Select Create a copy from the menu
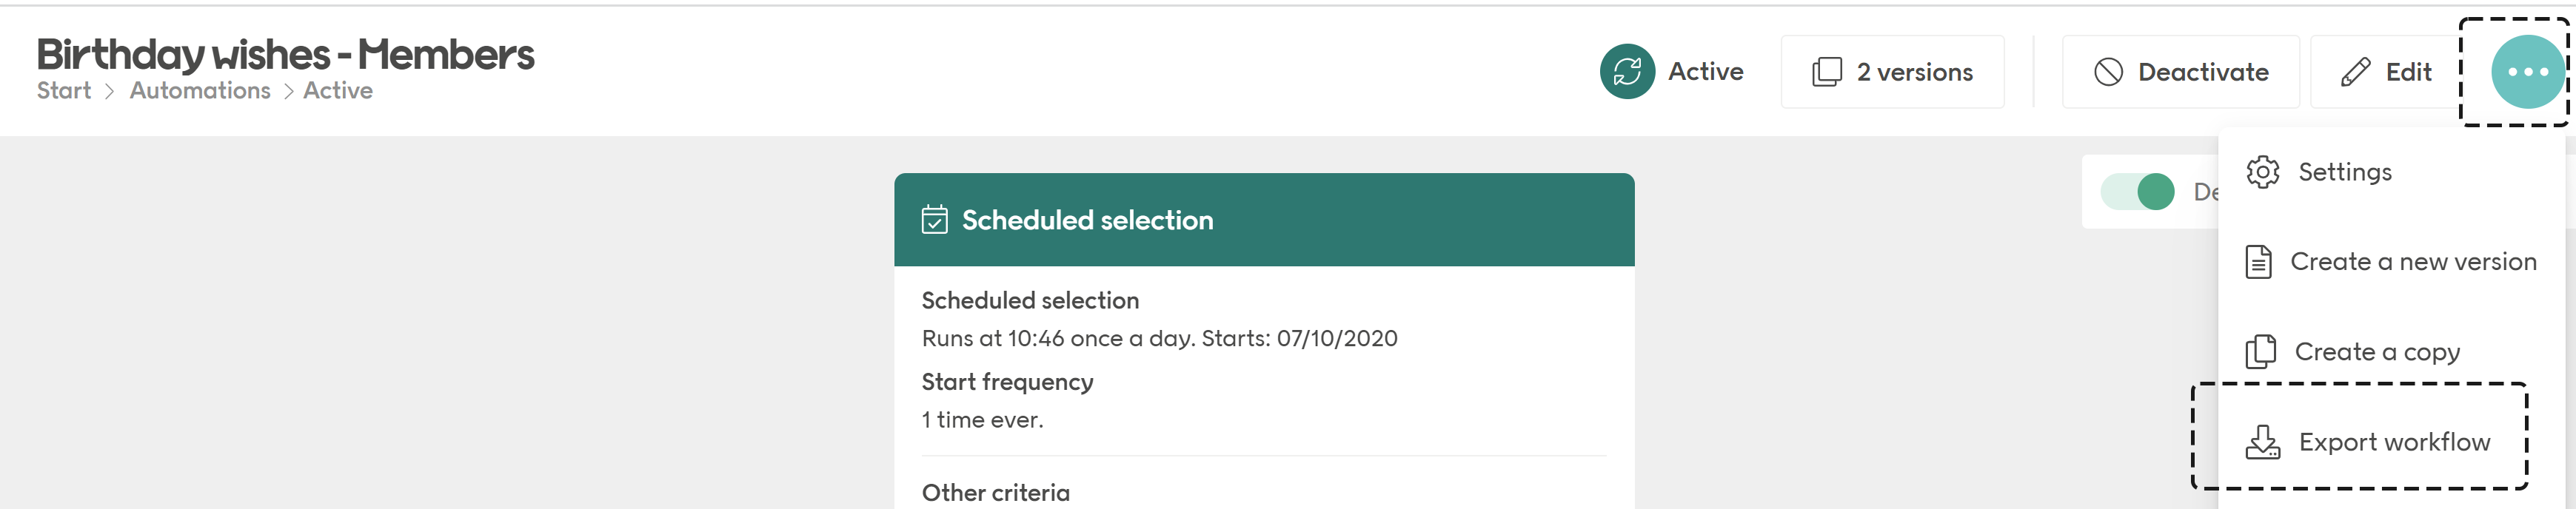This screenshot has height=509, width=2576. pos(2378,351)
